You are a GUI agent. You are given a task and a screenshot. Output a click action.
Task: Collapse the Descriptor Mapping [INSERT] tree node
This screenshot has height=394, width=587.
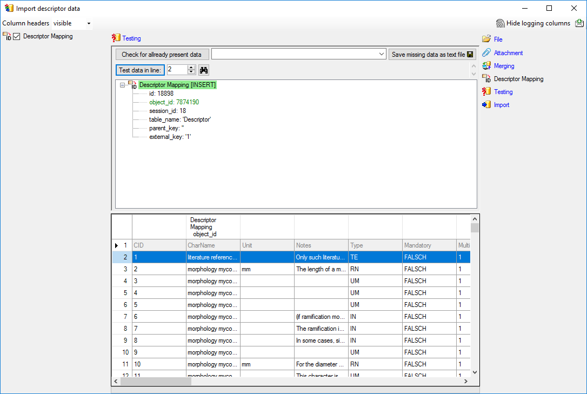pos(123,85)
